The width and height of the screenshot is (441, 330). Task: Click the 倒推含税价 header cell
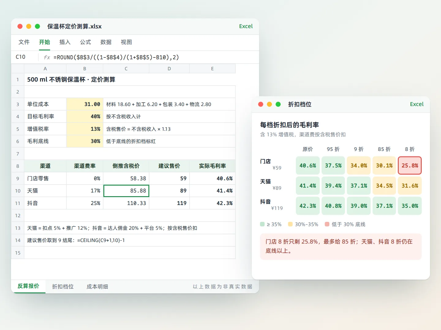[126, 166]
